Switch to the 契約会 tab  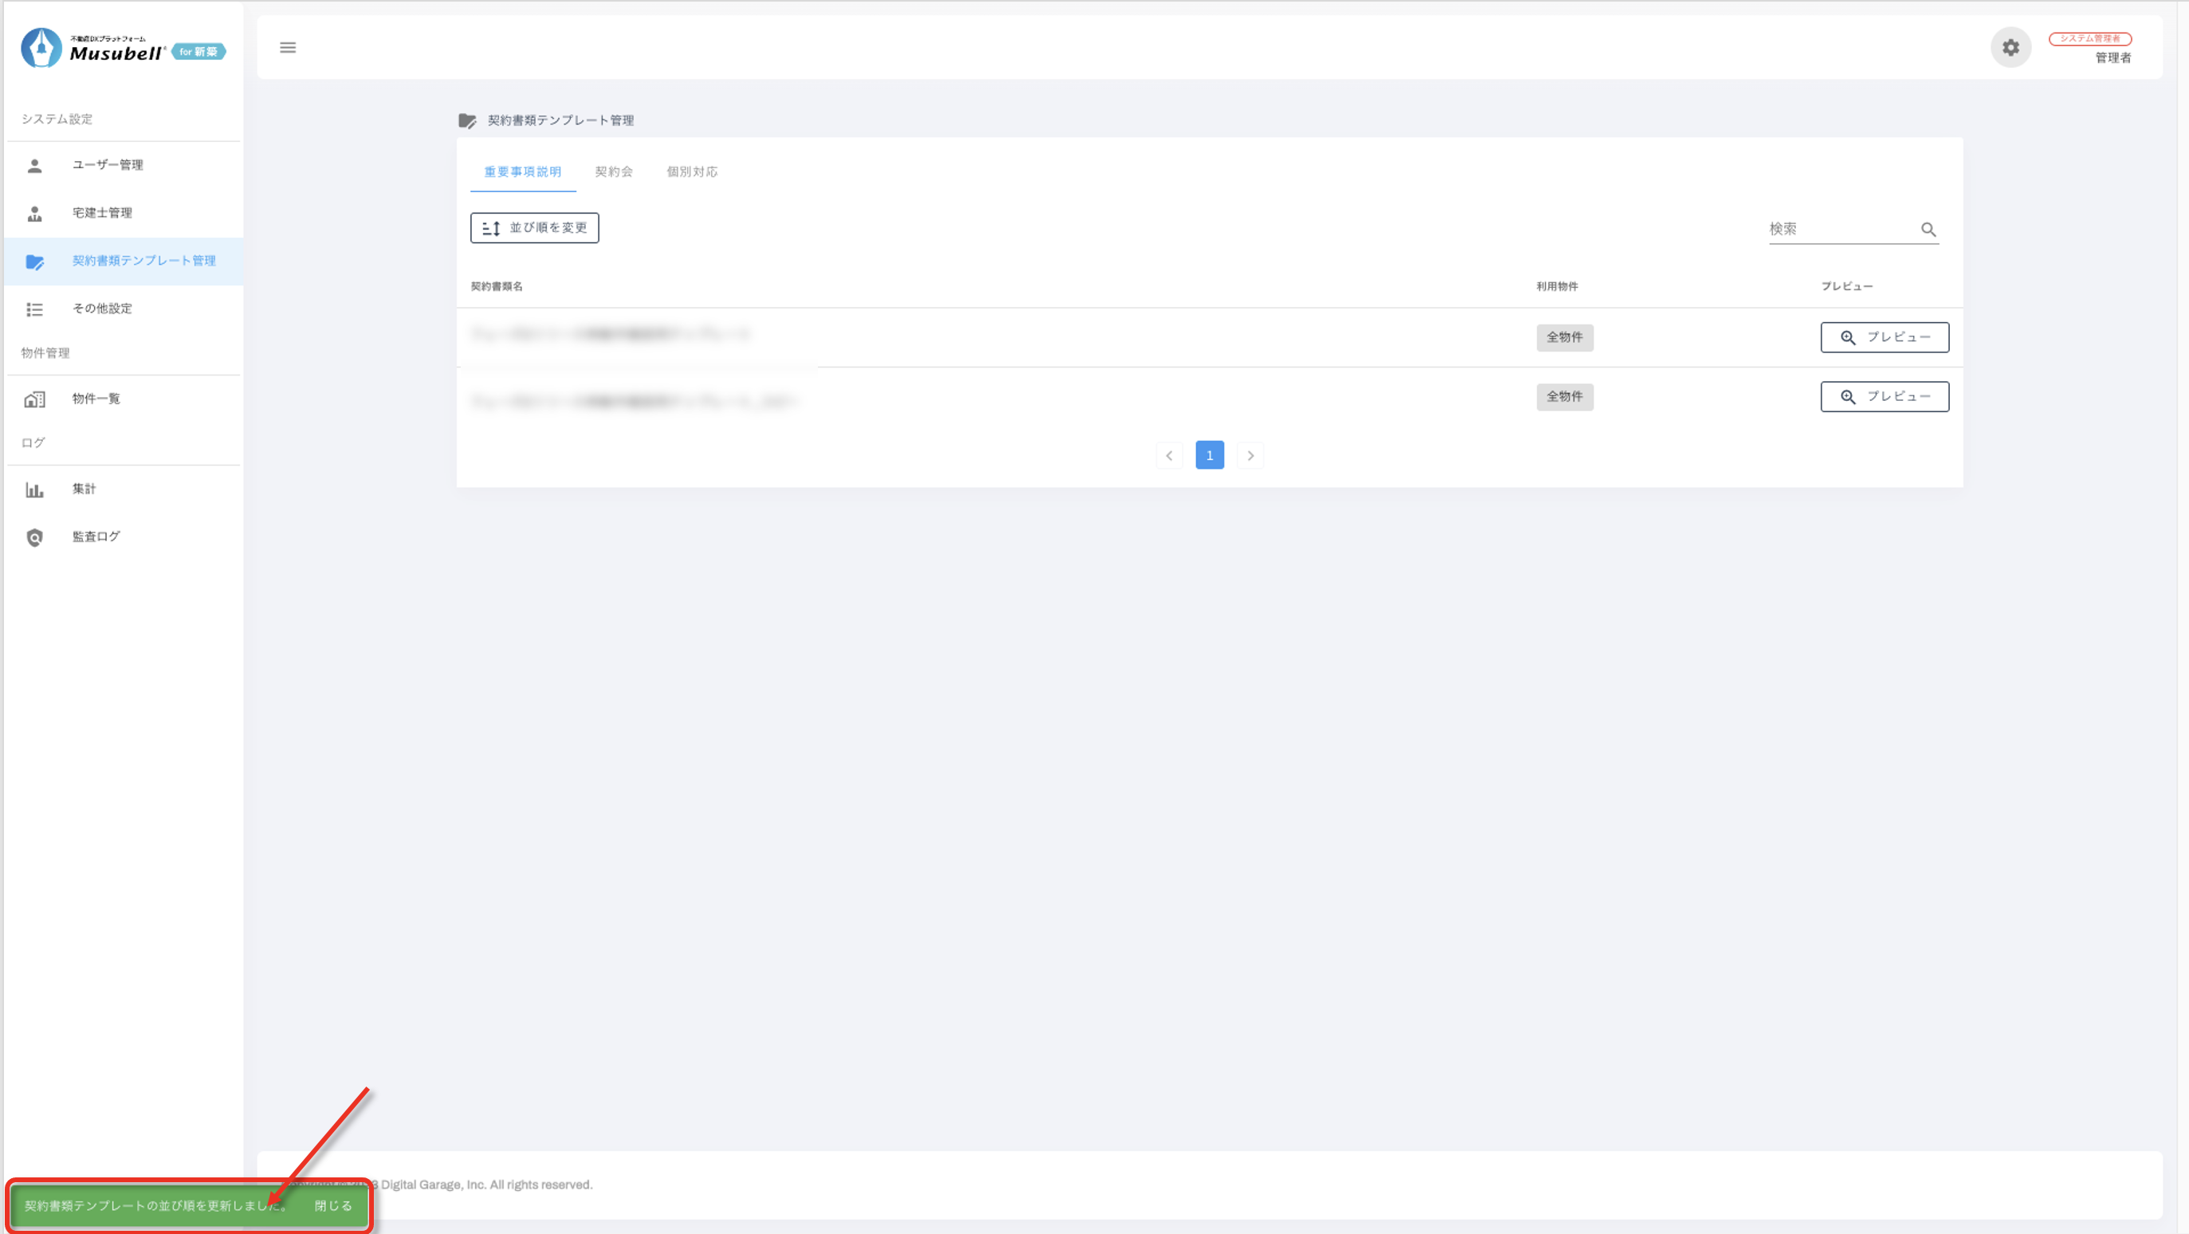coord(614,171)
